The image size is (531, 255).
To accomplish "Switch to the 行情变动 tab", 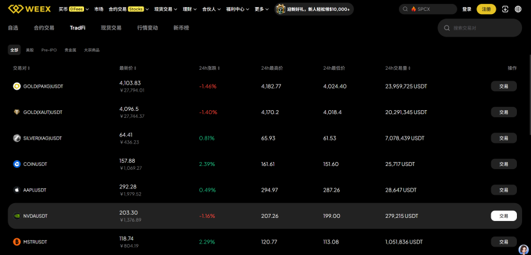I will coord(147,28).
